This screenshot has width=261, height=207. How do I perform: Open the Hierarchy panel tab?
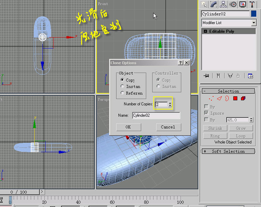pyautogui.click(x=223, y=4)
